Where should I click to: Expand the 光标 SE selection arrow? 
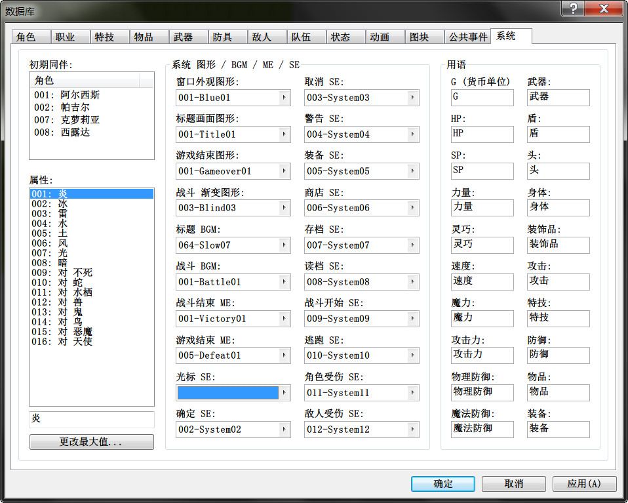tap(285, 393)
